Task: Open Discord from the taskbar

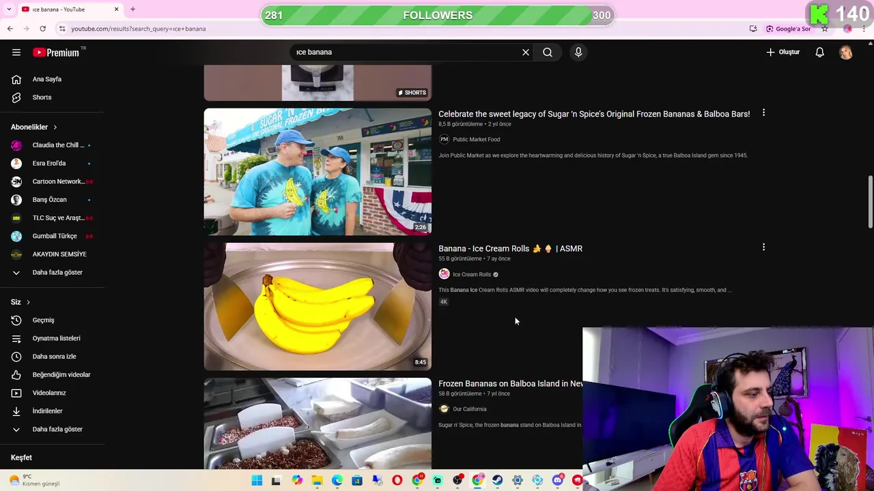Action: point(557,481)
